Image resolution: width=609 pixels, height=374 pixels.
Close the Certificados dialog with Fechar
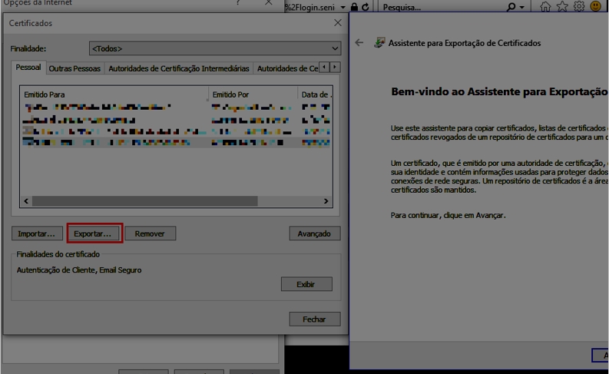(x=315, y=319)
